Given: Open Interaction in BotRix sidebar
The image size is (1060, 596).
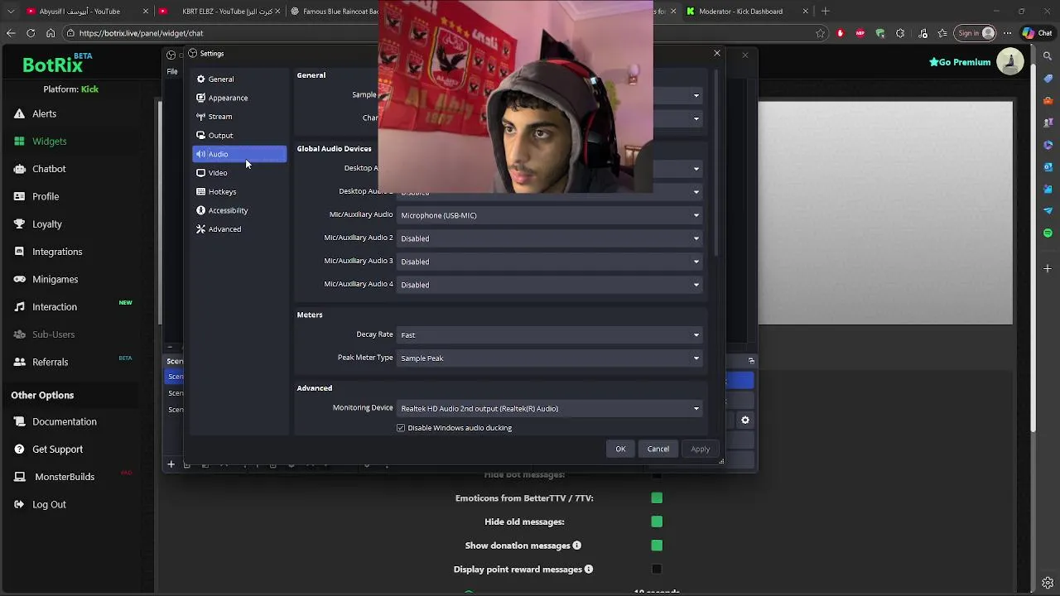Looking at the screenshot, I should click(55, 307).
